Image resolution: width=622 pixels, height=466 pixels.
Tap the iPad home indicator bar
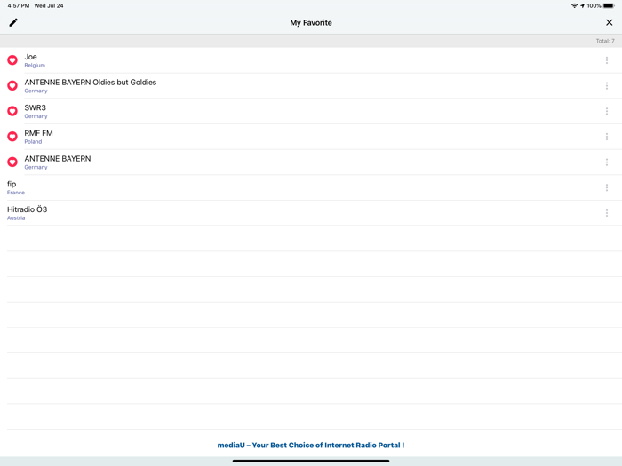311,461
